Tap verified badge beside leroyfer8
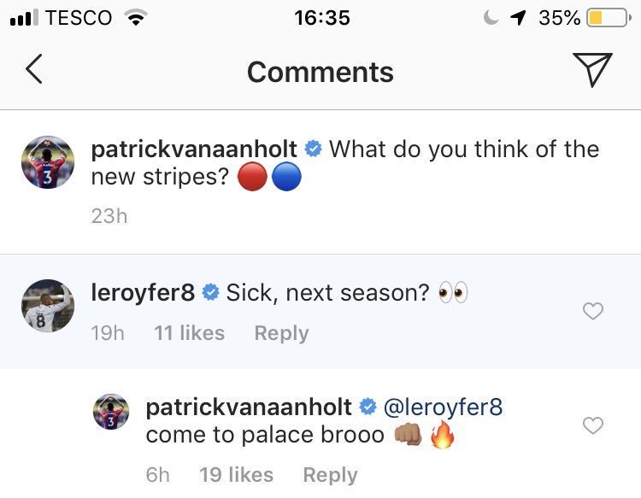641x498 pixels. [210, 294]
